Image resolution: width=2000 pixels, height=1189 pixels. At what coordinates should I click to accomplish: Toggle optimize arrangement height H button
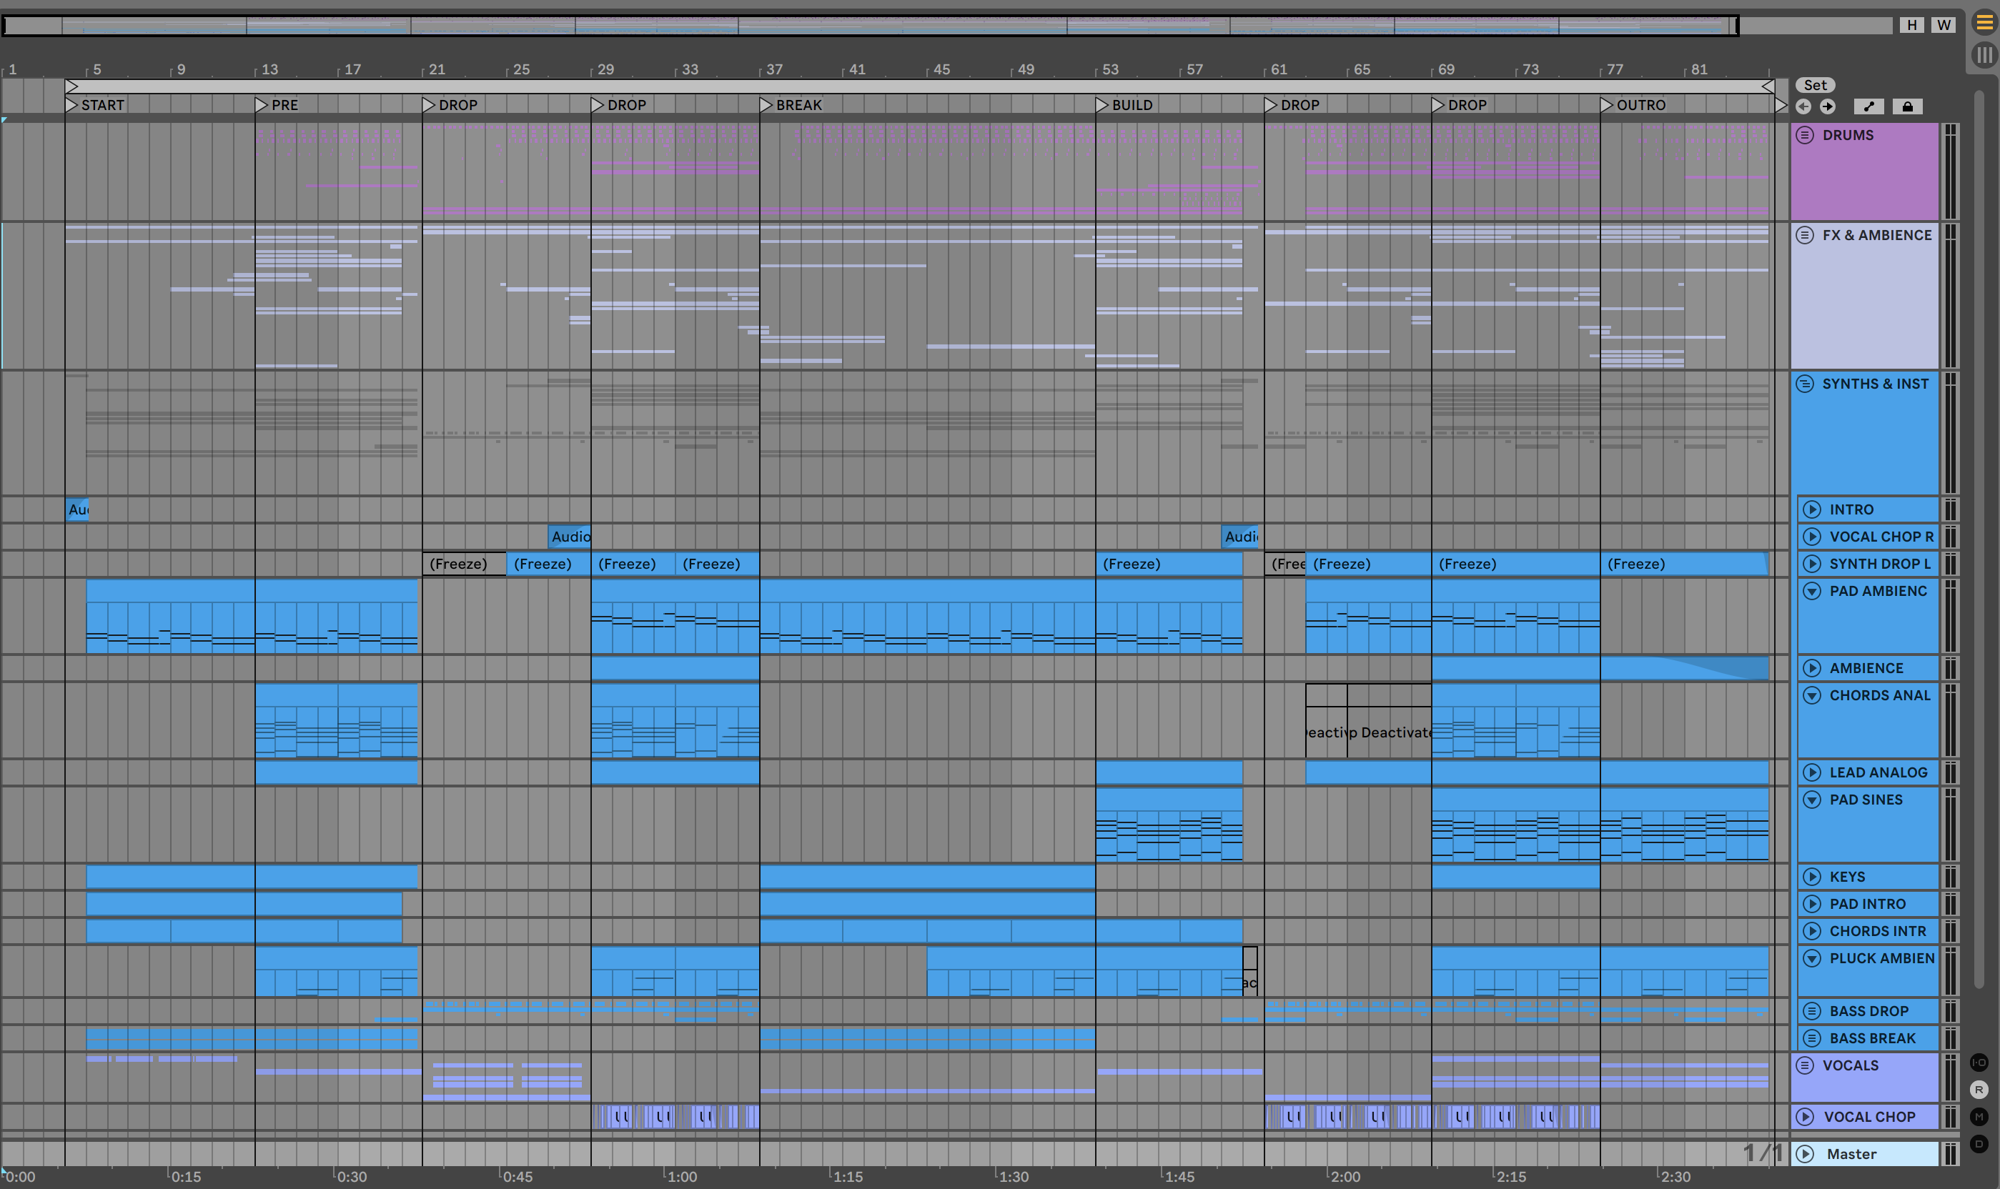click(1912, 25)
